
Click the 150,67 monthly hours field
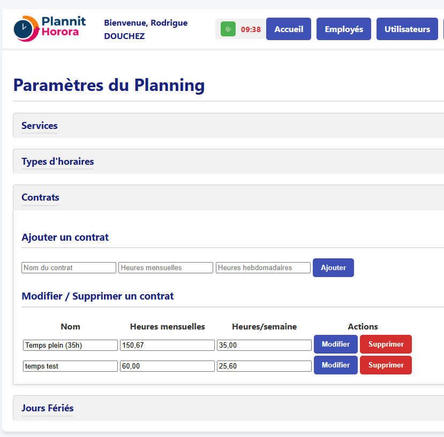tap(167, 346)
